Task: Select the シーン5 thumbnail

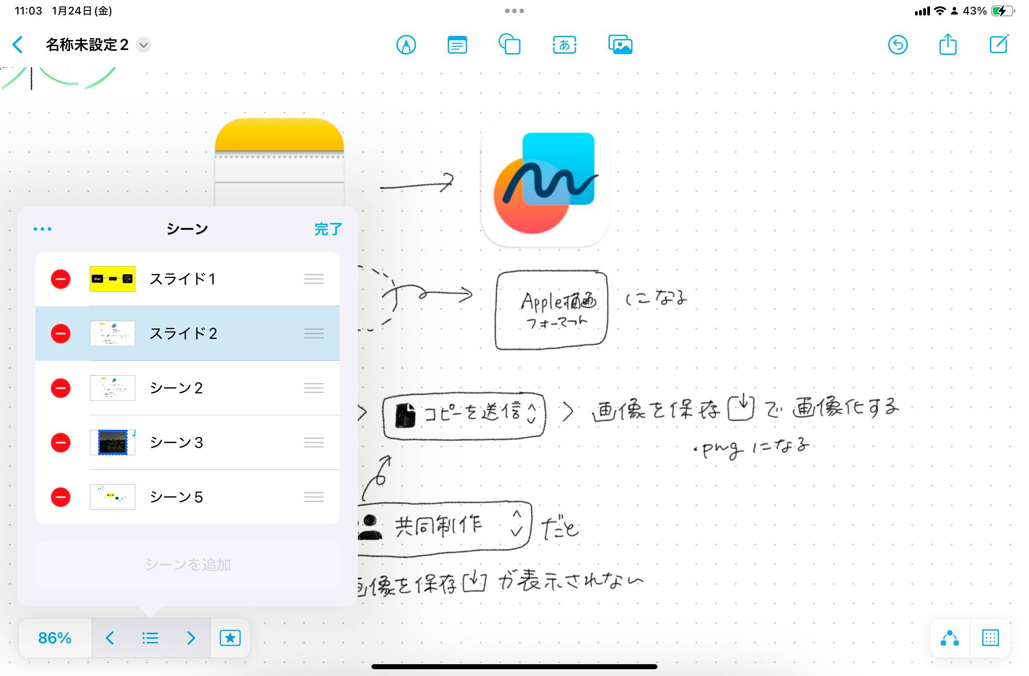Action: click(113, 497)
